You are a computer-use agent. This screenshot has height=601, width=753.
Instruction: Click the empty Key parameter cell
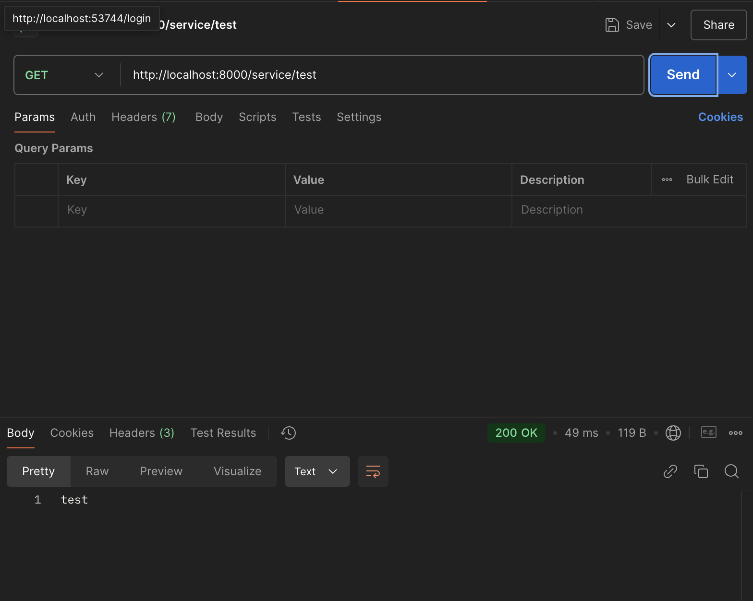pyautogui.click(x=171, y=210)
